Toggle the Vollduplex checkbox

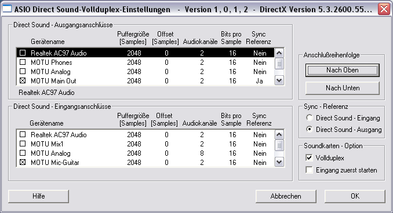click(x=310, y=157)
